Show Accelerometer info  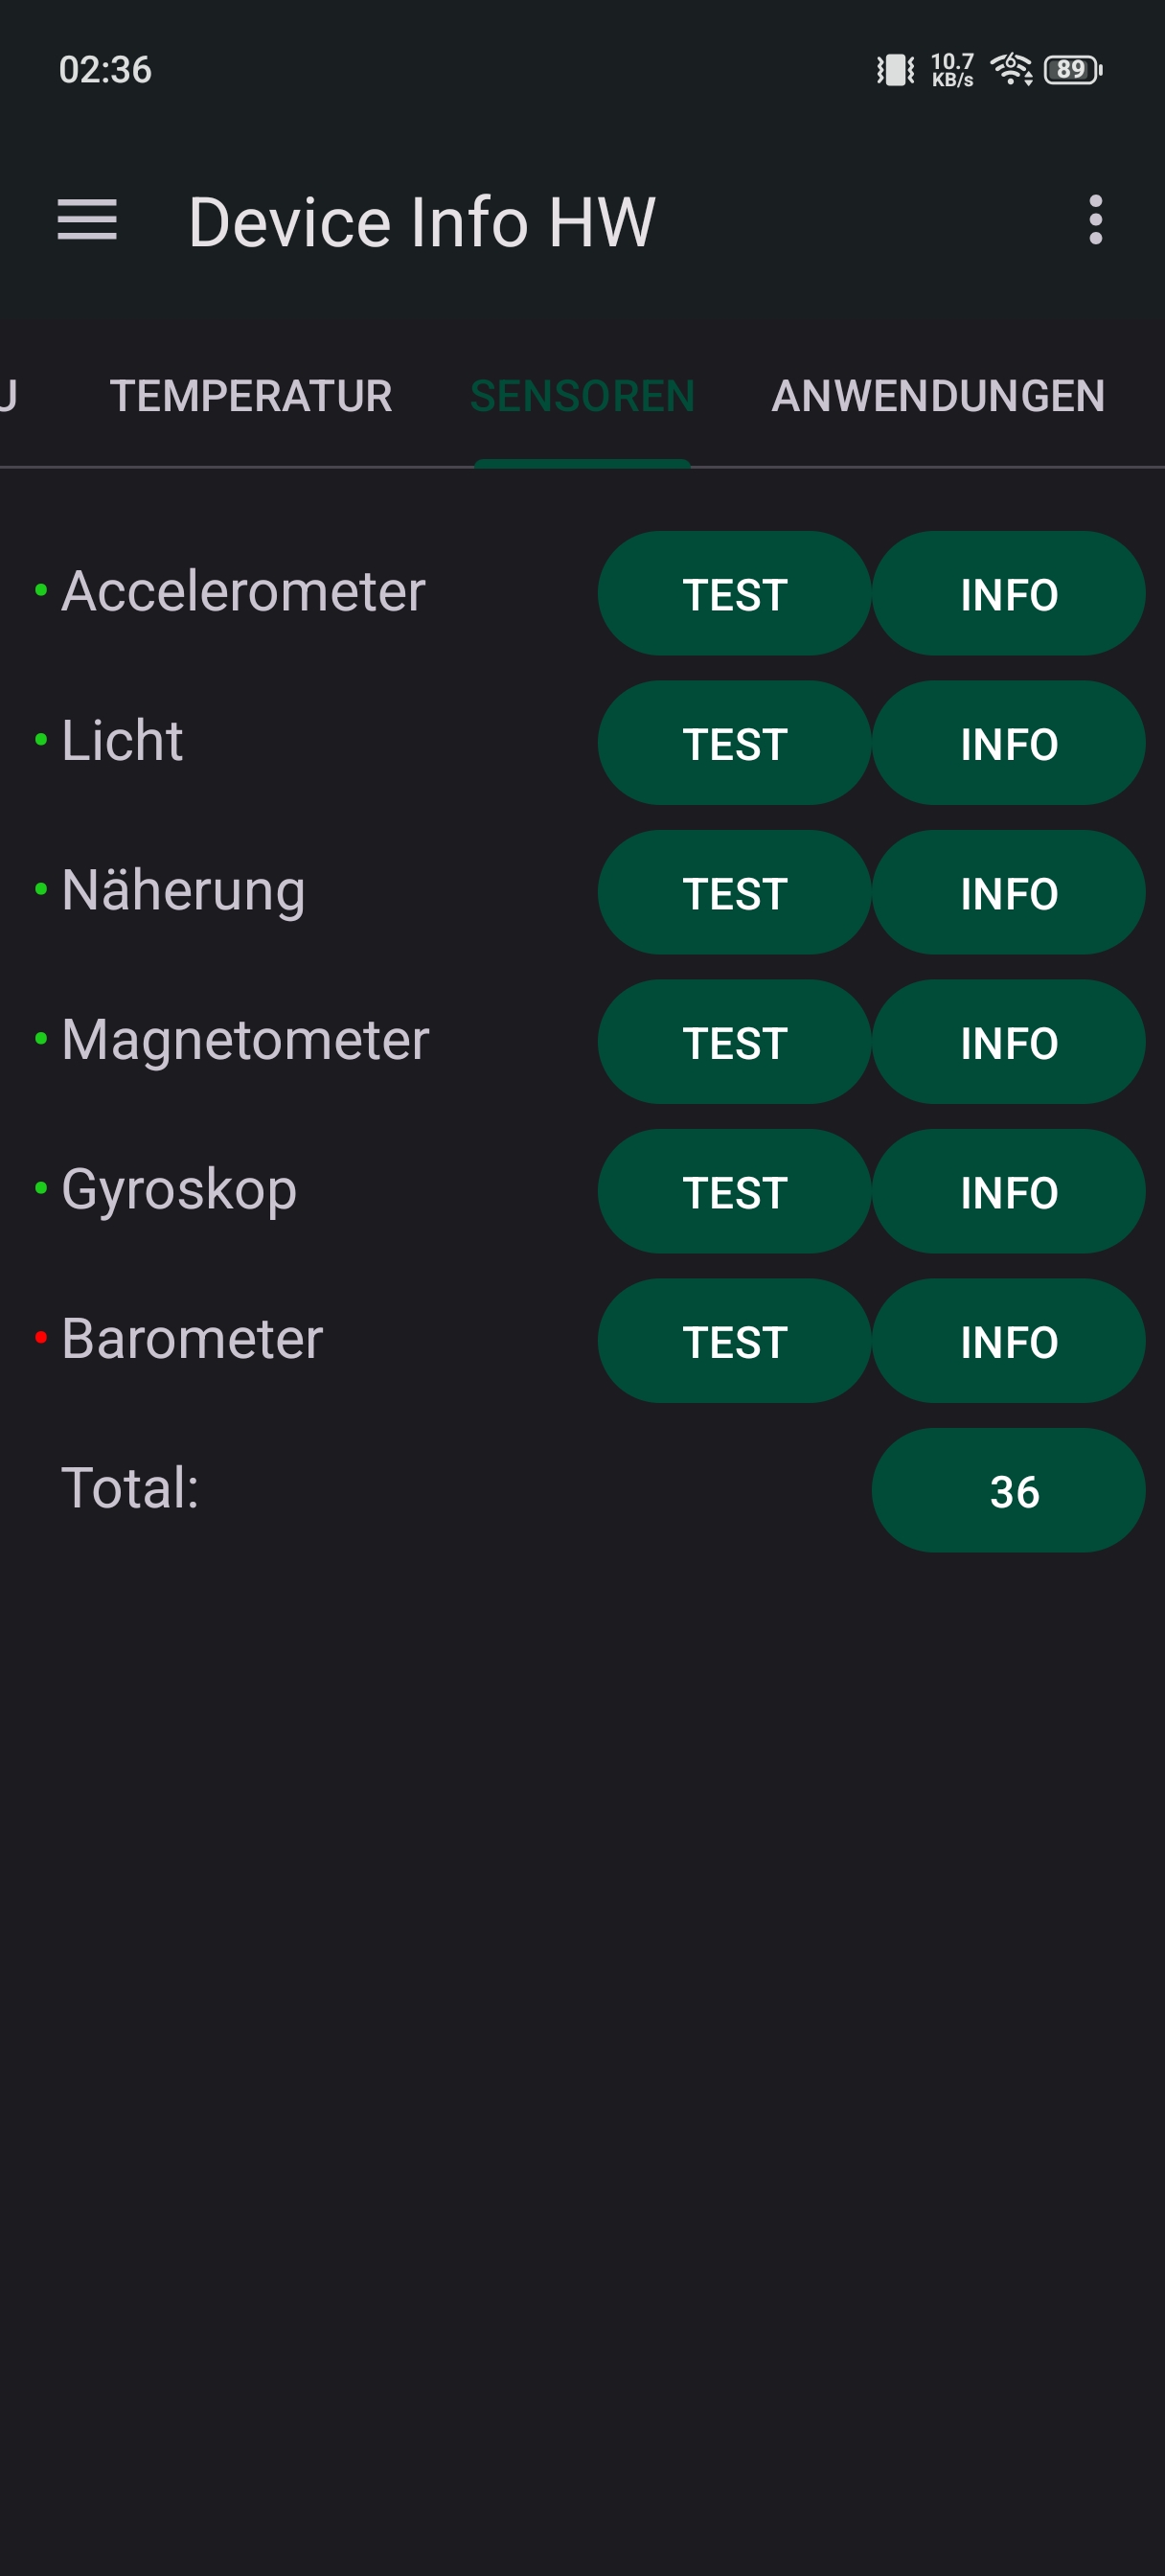[x=1008, y=594]
